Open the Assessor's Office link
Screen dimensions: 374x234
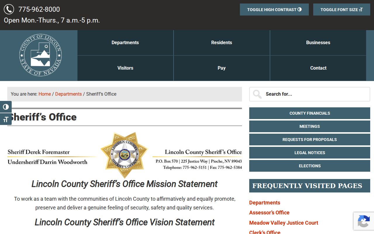269,213
